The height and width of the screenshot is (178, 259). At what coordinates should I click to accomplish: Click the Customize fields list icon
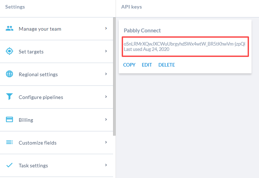pyautogui.click(x=9, y=142)
